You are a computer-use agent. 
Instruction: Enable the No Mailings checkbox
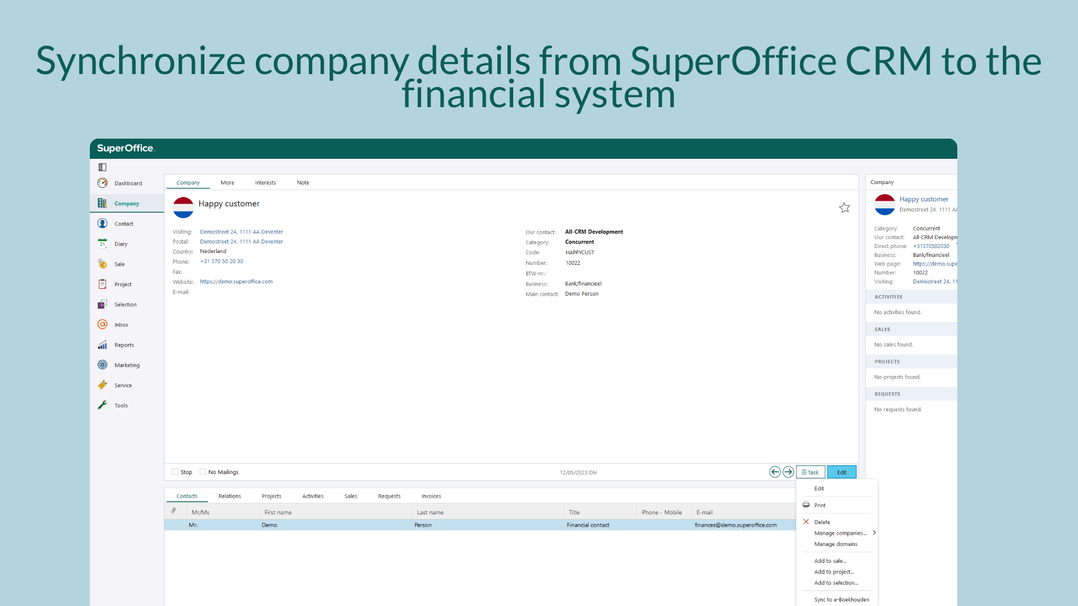click(202, 471)
